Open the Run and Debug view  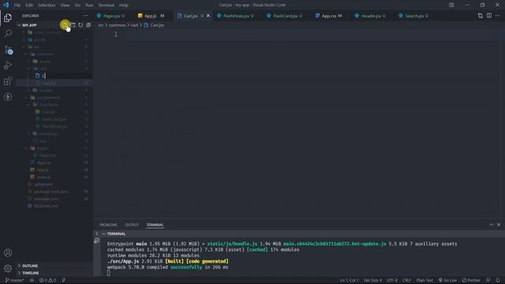point(8,65)
